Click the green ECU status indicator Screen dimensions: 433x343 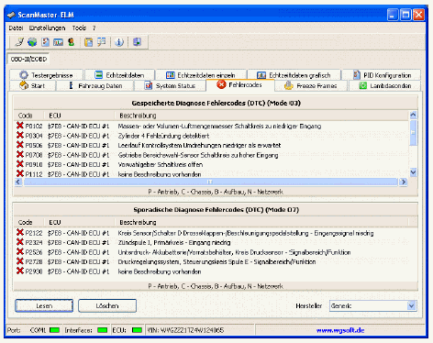137,330
